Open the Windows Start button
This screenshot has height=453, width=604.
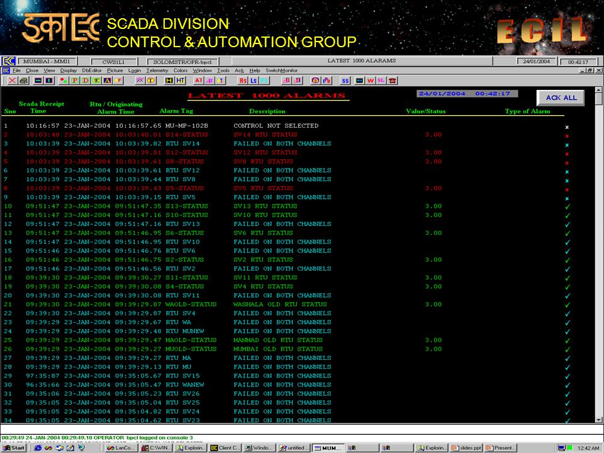click(x=13, y=448)
